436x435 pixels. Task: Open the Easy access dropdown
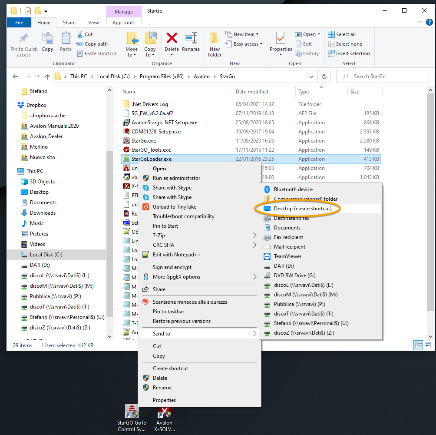244,44
